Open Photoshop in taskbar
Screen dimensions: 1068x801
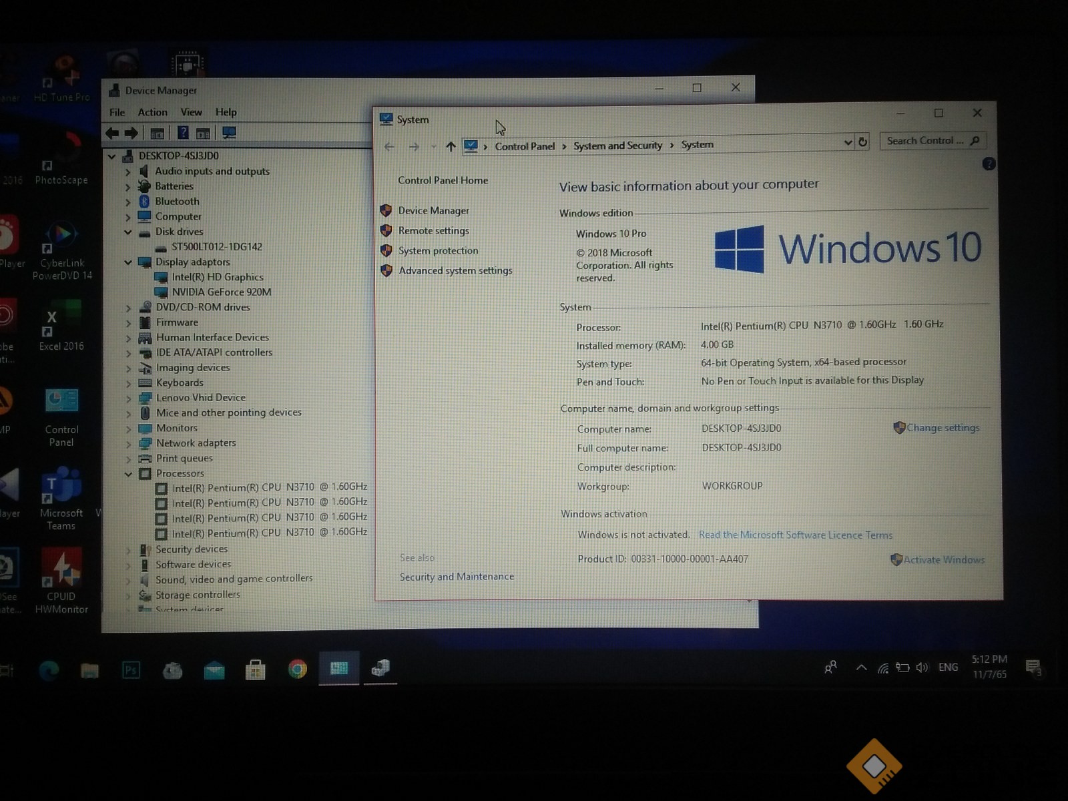pos(131,670)
